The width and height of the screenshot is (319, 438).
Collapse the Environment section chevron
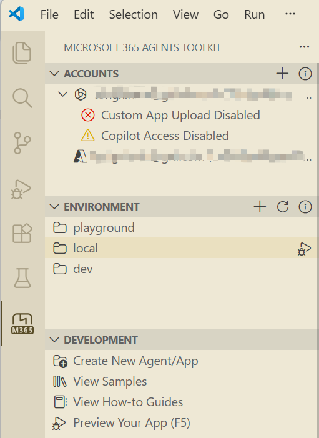(x=54, y=207)
